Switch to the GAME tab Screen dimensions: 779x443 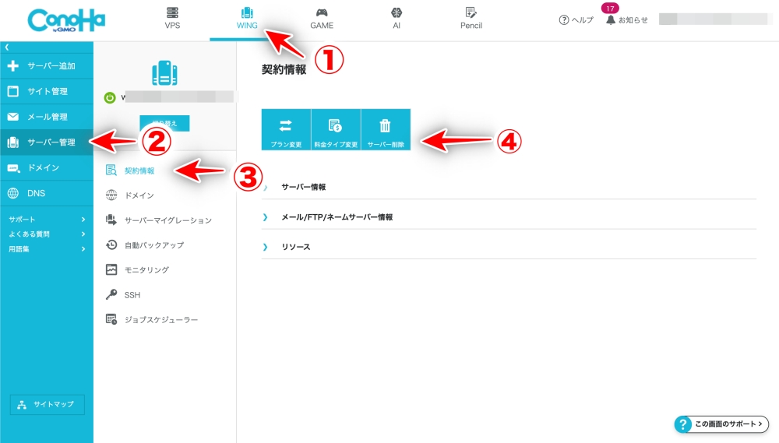tap(322, 19)
